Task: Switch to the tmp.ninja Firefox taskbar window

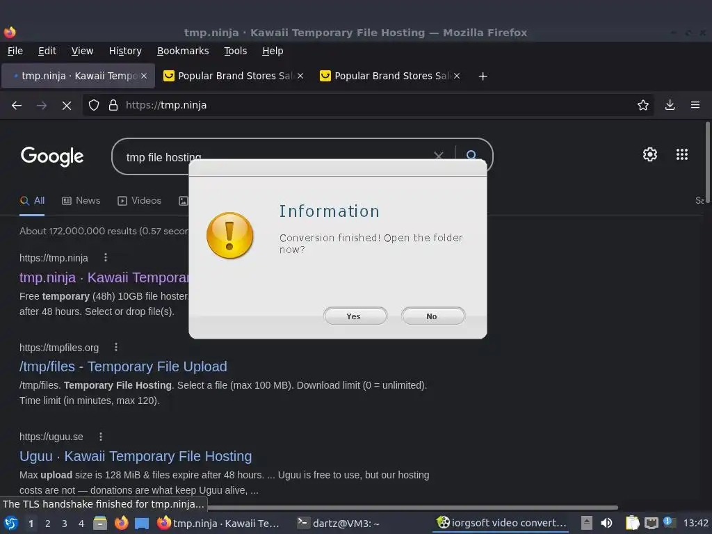Action: pyautogui.click(x=219, y=523)
